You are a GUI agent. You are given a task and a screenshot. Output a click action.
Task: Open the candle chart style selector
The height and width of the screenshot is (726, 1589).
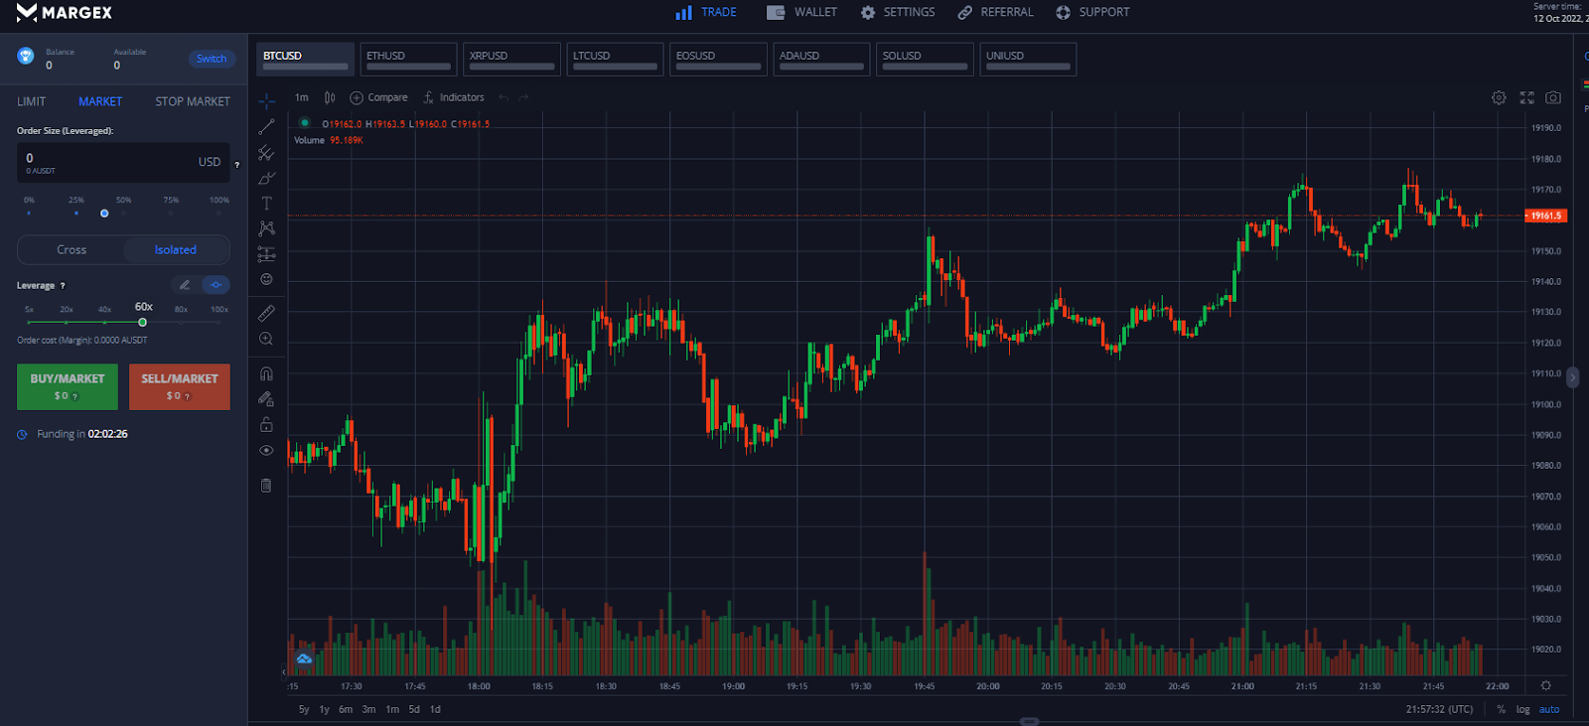pos(330,97)
